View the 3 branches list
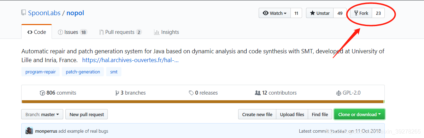Screen dimensions: 424x138 [x=130, y=93]
